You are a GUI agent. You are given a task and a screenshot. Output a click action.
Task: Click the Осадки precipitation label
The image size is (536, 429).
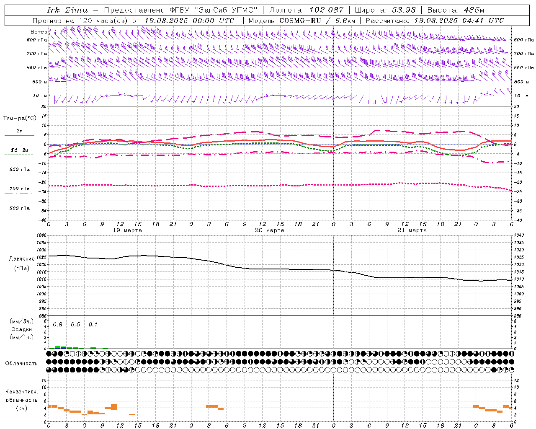22,329
